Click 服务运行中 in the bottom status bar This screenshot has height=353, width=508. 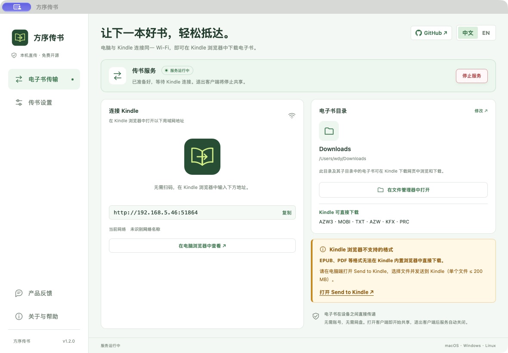[x=111, y=346]
